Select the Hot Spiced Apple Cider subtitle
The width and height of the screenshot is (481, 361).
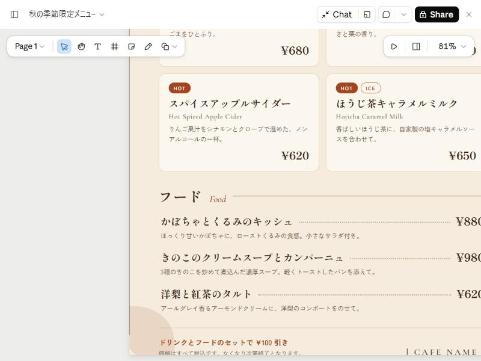click(x=206, y=117)
